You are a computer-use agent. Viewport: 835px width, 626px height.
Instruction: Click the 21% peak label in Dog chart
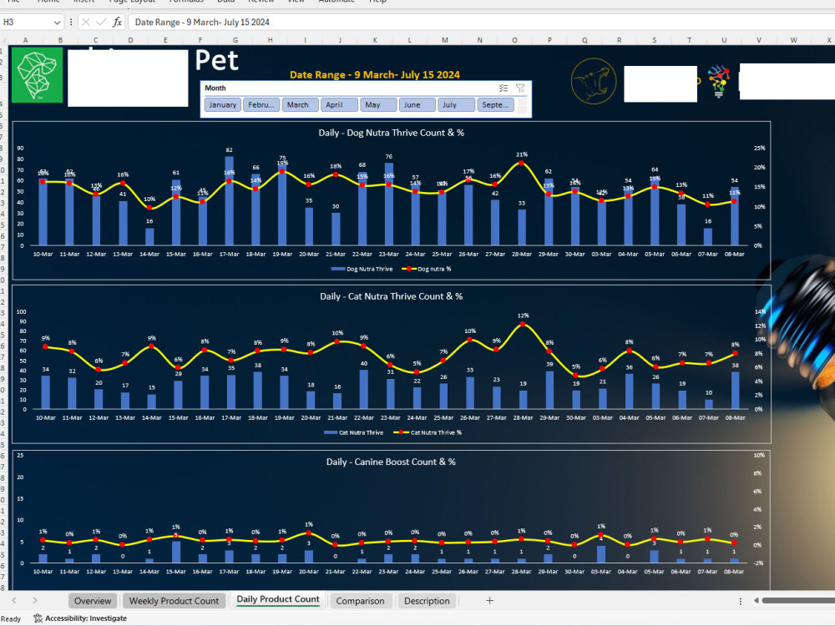(521, 154)
